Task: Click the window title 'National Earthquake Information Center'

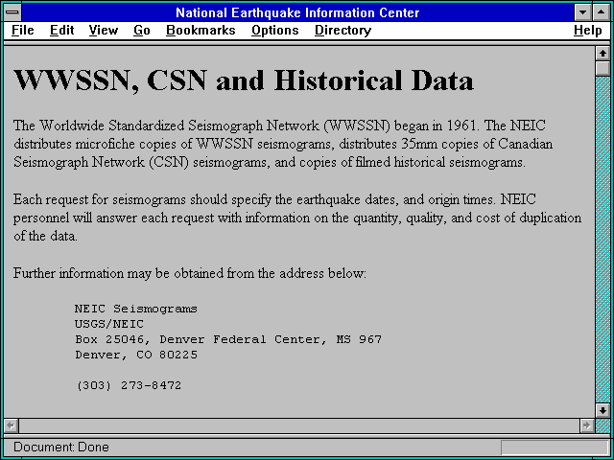Action: [297, 12]
